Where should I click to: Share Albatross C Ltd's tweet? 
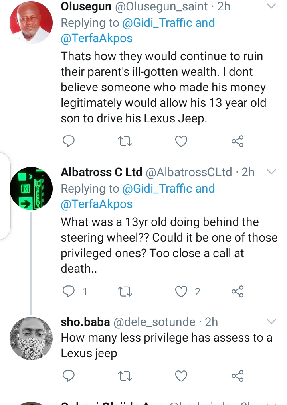pos(238,292)
